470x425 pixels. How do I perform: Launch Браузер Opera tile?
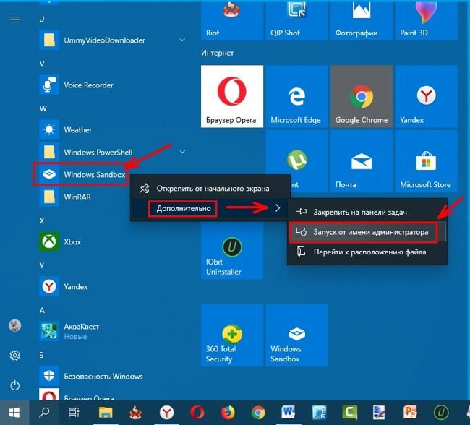click(231, 97)
